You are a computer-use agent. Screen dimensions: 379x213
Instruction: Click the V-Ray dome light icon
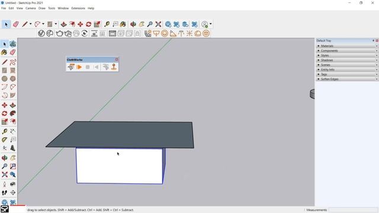[198, 33]
